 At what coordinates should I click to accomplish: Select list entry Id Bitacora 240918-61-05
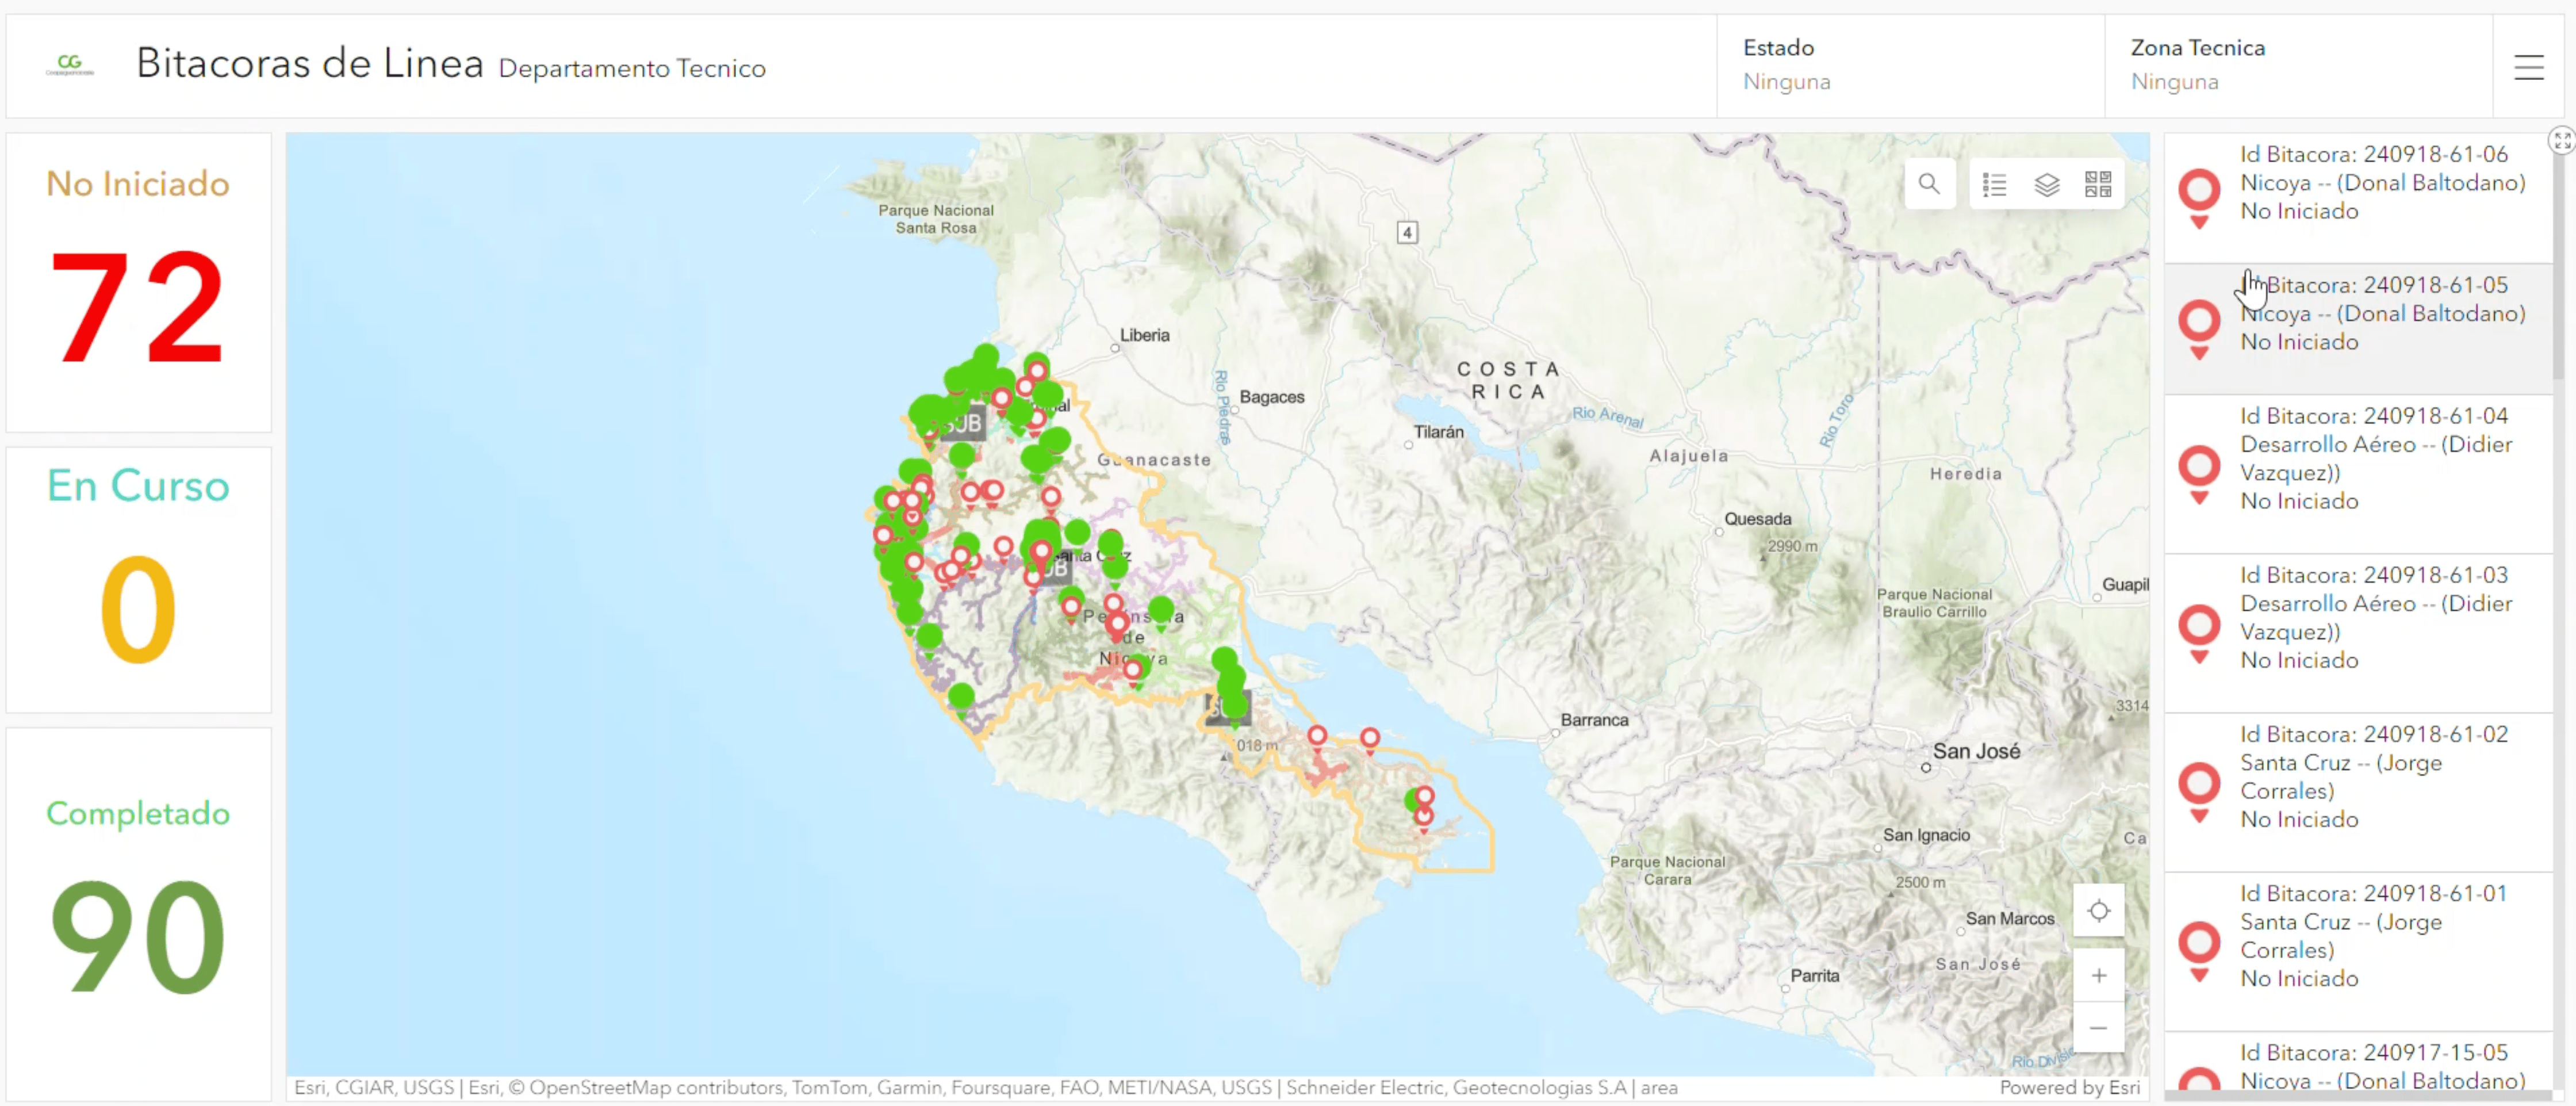(2358, 329)
